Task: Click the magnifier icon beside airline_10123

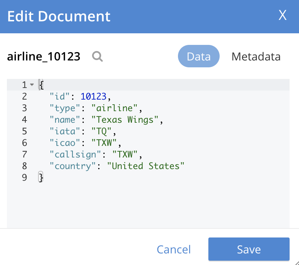Action: click(x=97, y=56)
